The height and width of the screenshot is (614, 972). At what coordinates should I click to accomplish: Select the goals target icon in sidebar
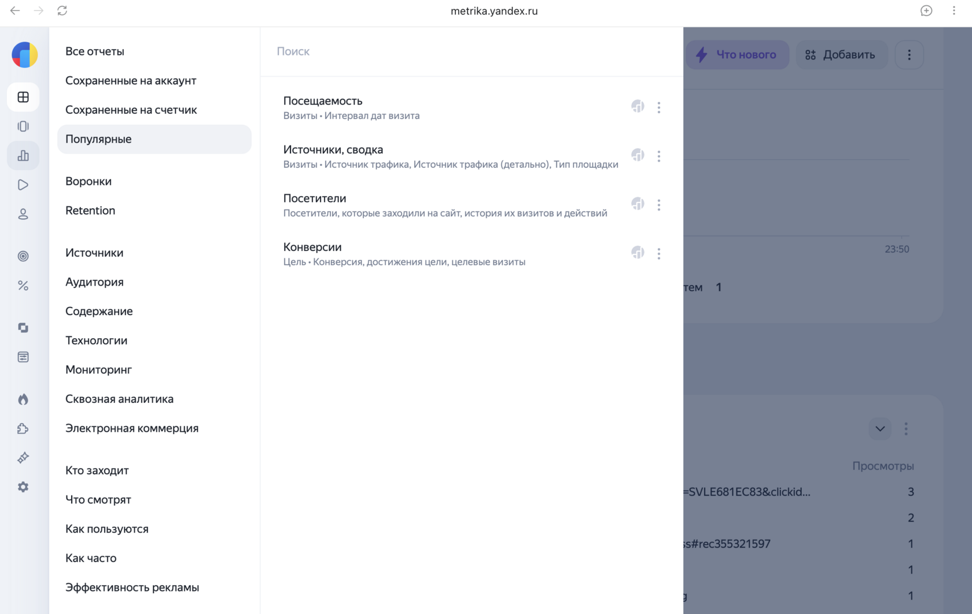click(x=23, y=256)
